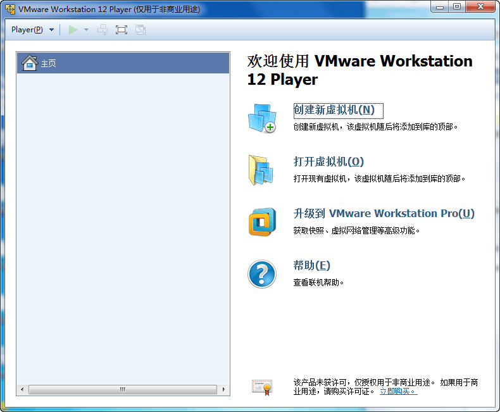Click the 打开现有虚拟机 description sentence
This screenshot has height=412, width=500.
pos(379,178)
